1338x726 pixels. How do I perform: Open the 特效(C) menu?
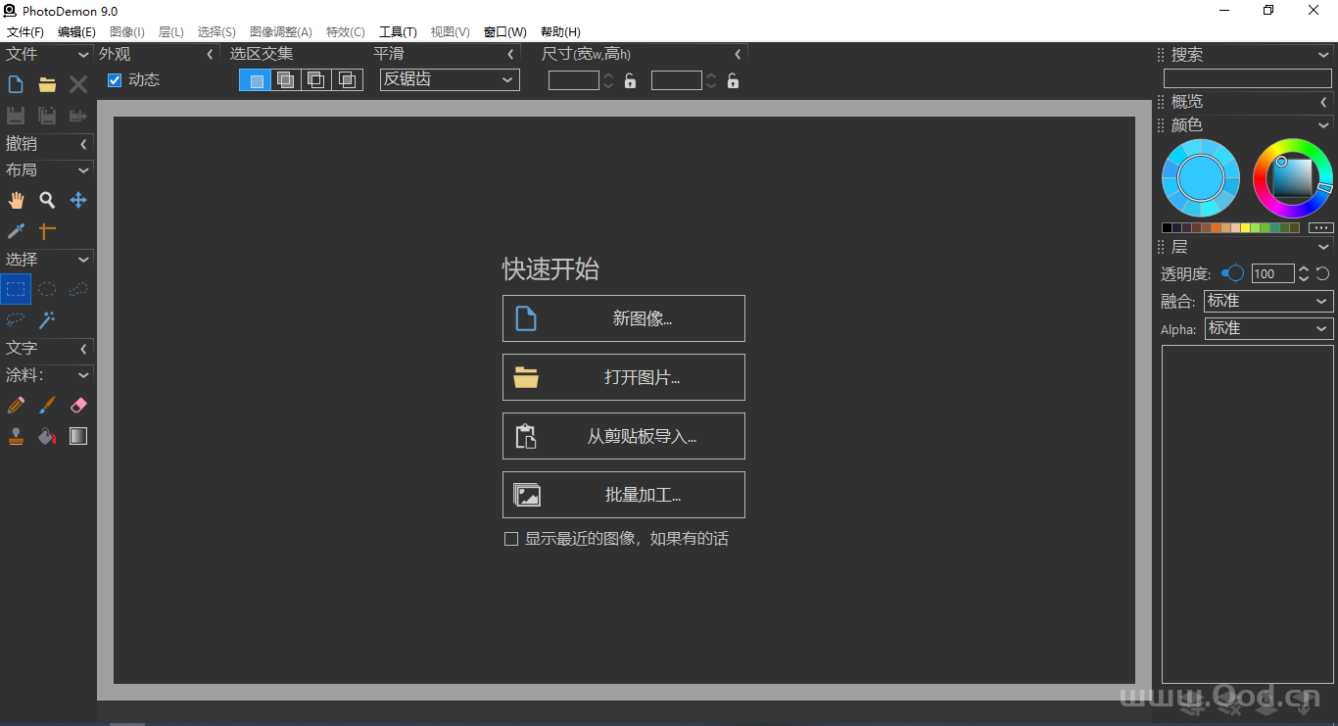[345, 32]
